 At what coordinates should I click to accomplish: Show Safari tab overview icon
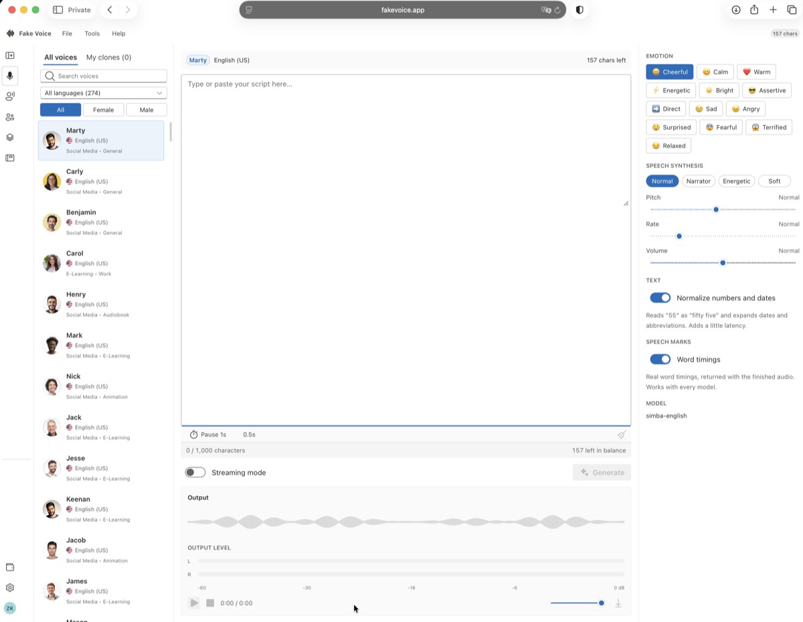tap(792, 10)
